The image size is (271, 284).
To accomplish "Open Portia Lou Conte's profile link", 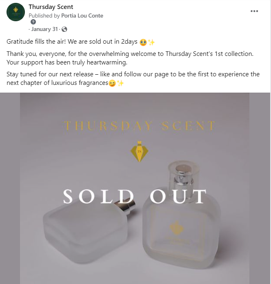I will 82,16.
